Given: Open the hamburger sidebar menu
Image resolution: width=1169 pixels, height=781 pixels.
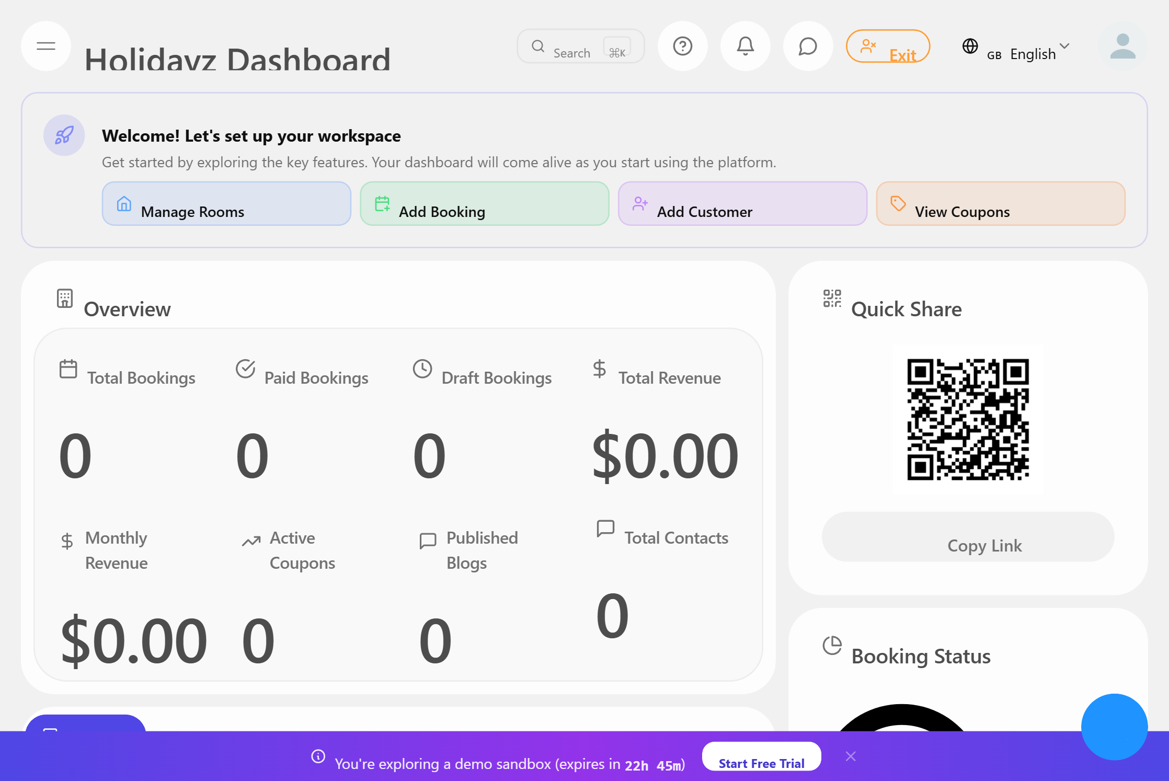Looking at the screenshot, I should coord(46,46).
